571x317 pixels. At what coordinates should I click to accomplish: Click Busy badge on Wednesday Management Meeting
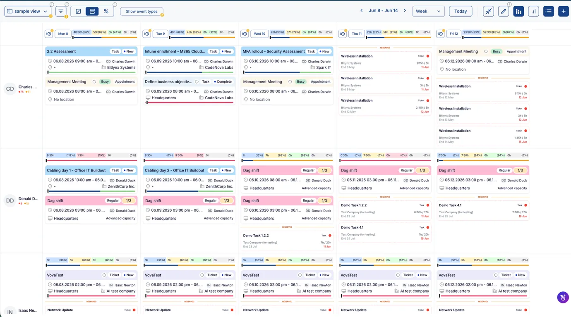(x=301, y=82)
